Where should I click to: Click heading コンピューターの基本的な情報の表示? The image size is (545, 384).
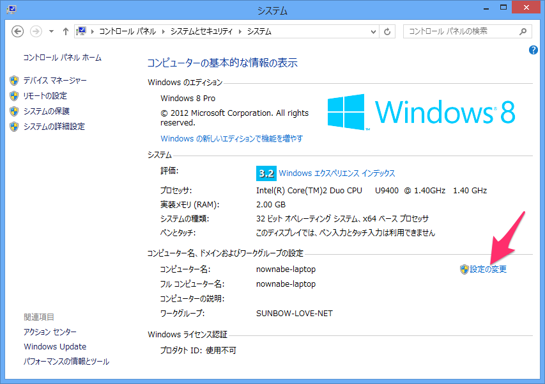[222, 63]
